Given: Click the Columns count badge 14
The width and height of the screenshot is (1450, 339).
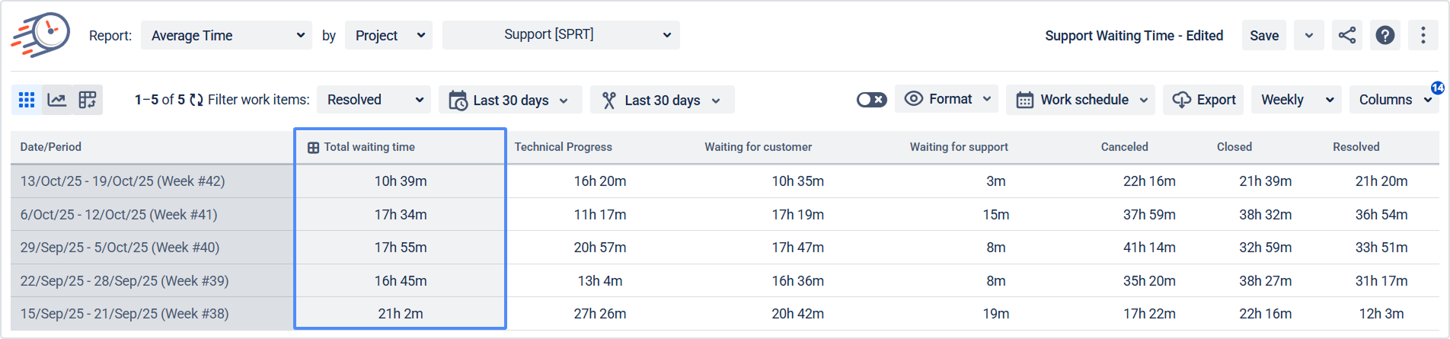Looking at the screenshot, I should point(1437,88).
